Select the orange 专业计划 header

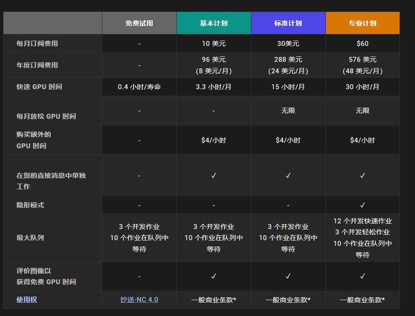(x=363, y=23)
